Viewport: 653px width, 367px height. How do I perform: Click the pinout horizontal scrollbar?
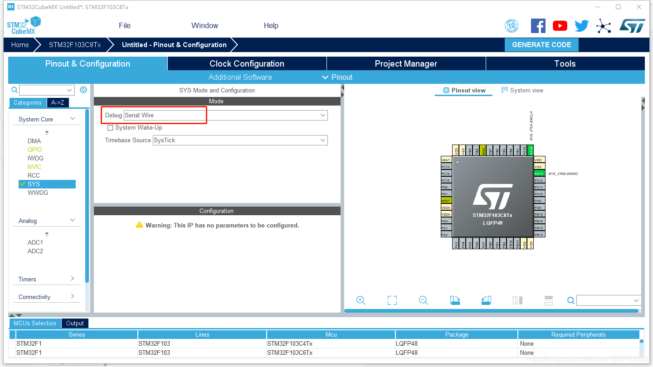pos(491,311)
